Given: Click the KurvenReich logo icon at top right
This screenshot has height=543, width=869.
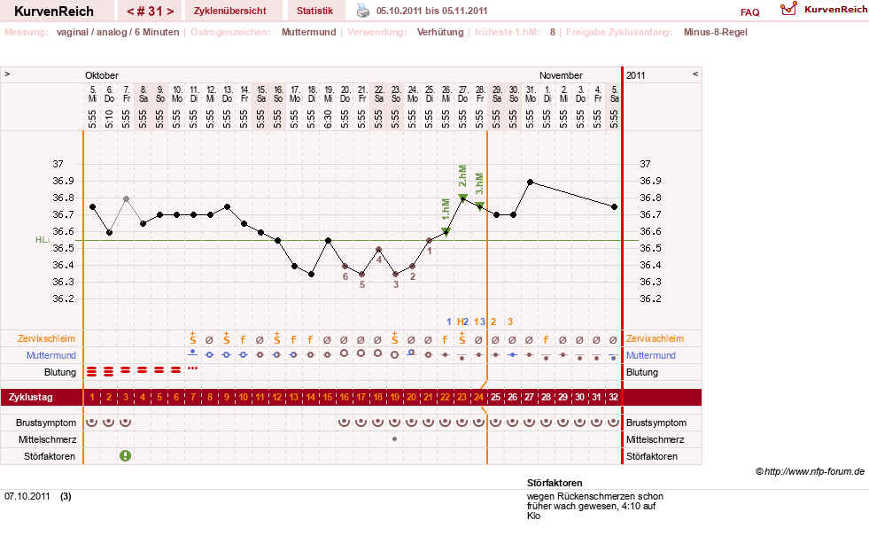Looking at the screenshot, I should [788, 9].
